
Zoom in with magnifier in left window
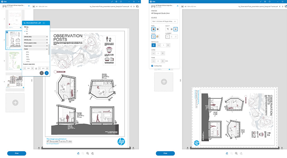click(x=88, y=153)
